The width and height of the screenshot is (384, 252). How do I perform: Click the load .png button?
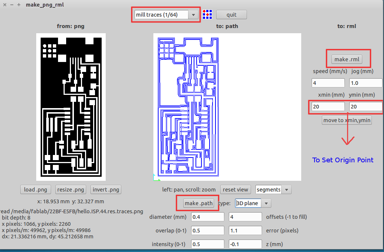point(35,190)
